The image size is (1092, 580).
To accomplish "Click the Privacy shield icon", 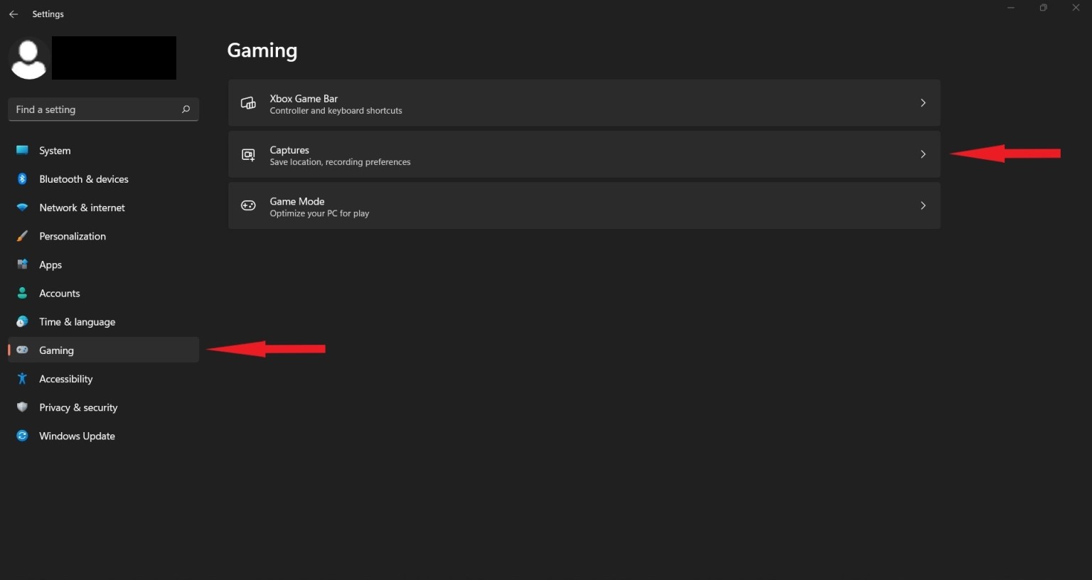I will 22,407.
